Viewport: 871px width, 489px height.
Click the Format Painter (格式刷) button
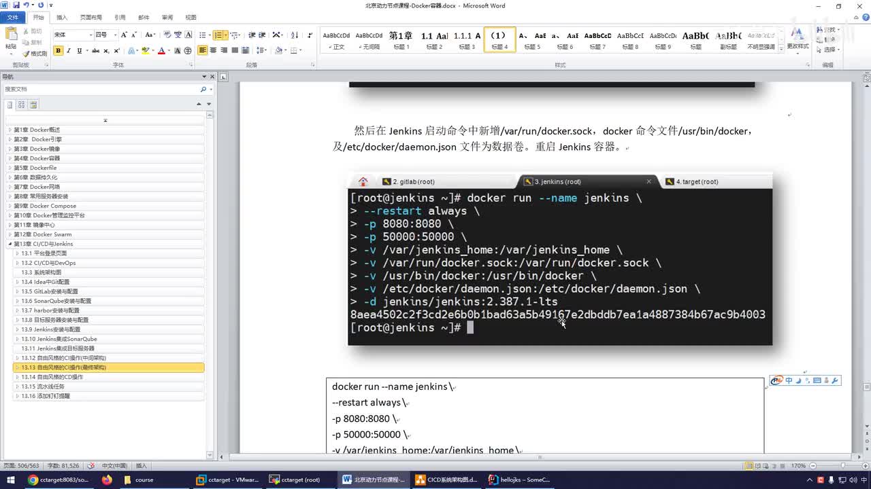[35, 53]
